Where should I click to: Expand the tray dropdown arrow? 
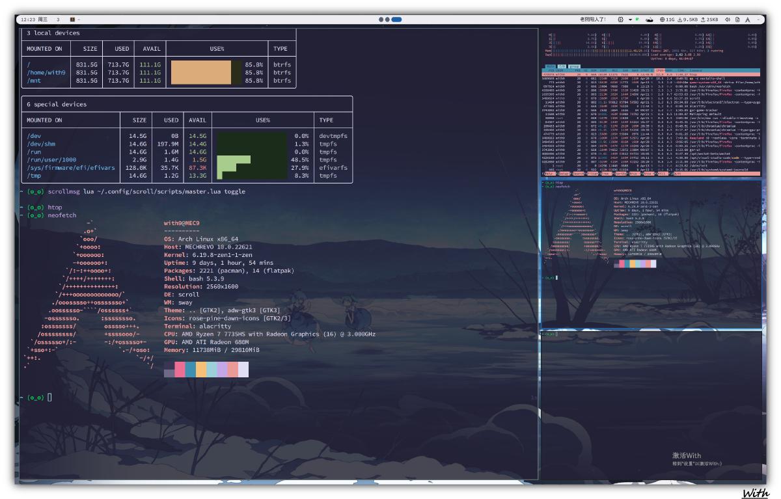pos(630,20)
